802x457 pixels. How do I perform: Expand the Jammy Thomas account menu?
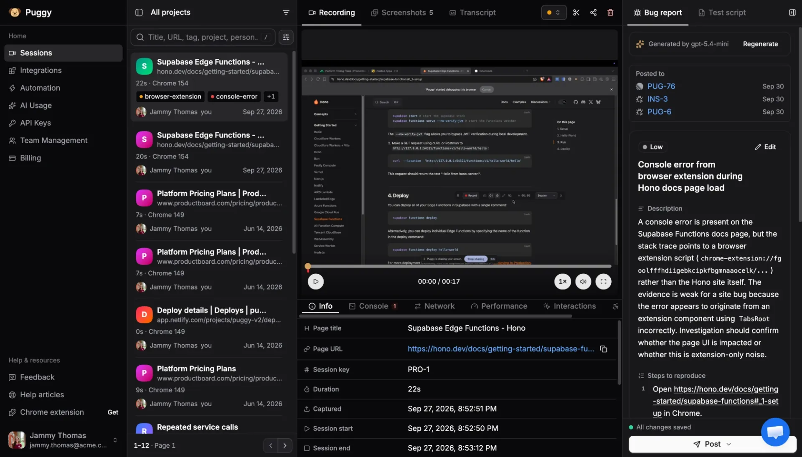(63, 440)
